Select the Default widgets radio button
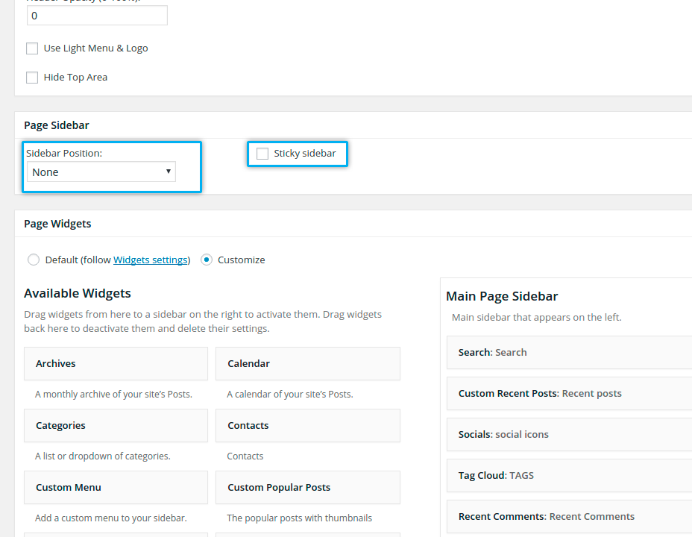The height and width of the screenshot is (537, 692). pos(34,260)
